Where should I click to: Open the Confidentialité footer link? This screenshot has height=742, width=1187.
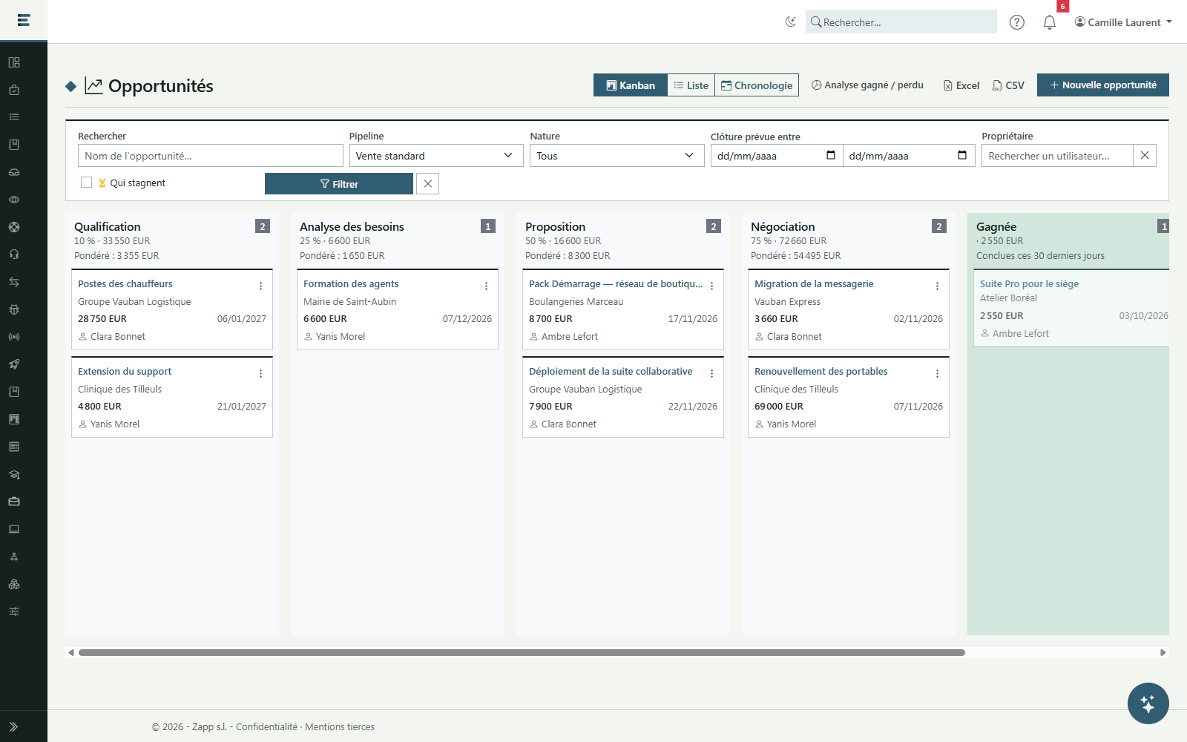pyautogui.click(x=267, y=727)
